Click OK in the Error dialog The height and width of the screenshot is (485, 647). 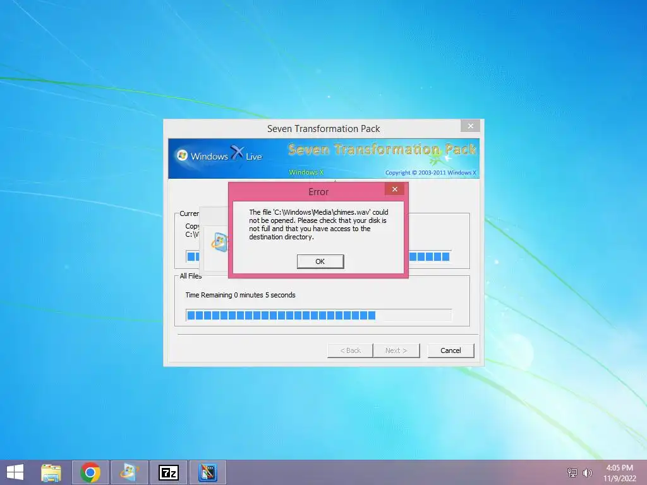320,261
